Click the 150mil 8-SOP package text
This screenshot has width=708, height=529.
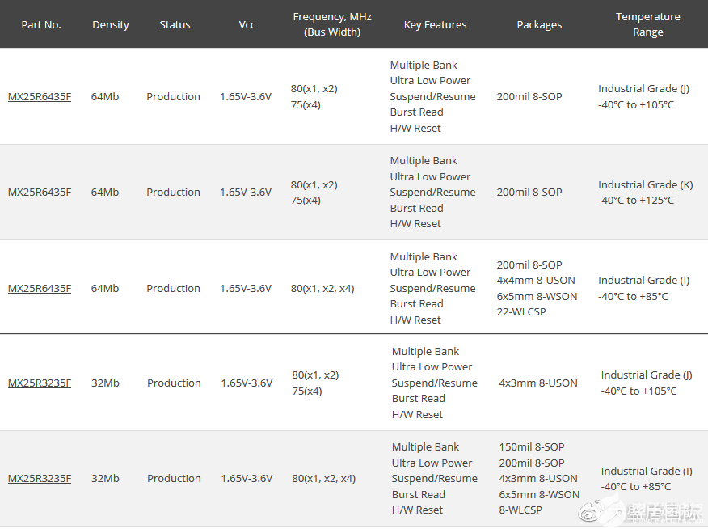pyautogui.click(x=532, y=447)
